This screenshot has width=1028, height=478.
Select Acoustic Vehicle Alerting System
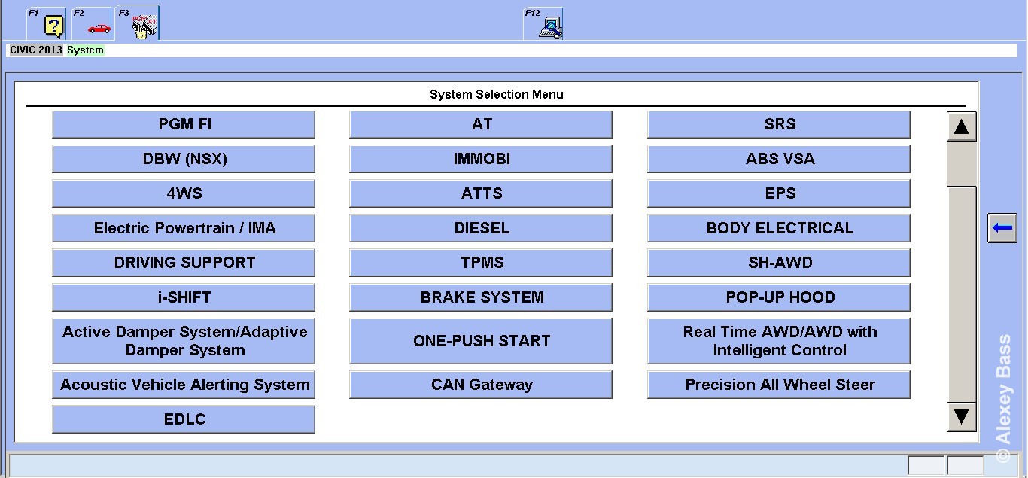coord(184,385)
